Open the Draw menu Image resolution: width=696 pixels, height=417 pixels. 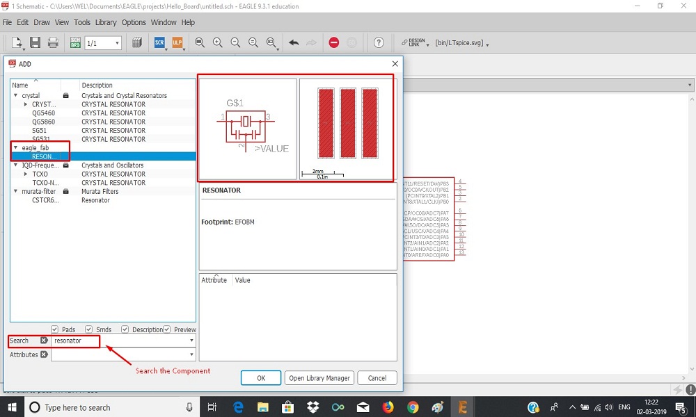(x=42, y=22)
